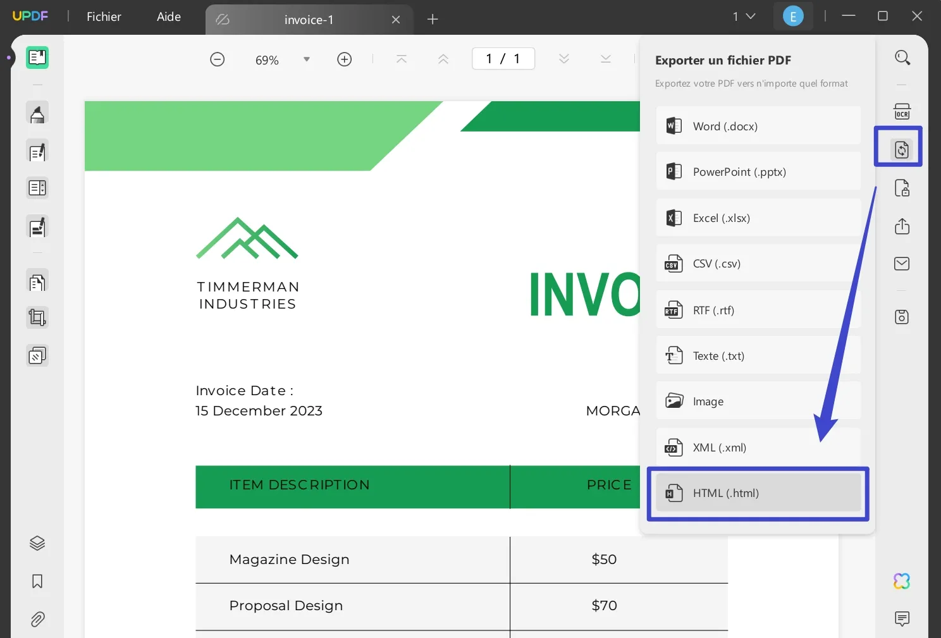Click the Search magnifier icon
Image resolution: width=941 pixels, height=638 pixels.
902,58
